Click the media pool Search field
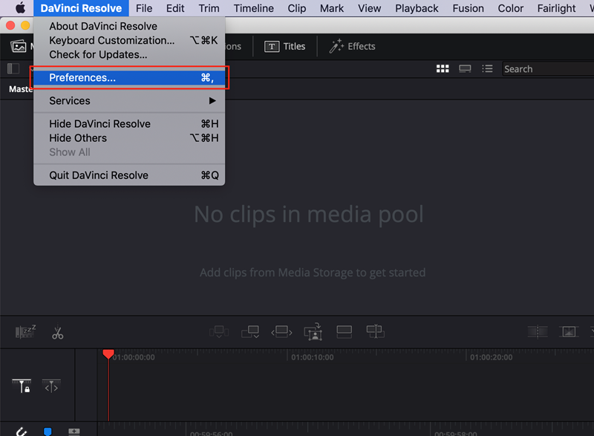 tap(548, 69)
